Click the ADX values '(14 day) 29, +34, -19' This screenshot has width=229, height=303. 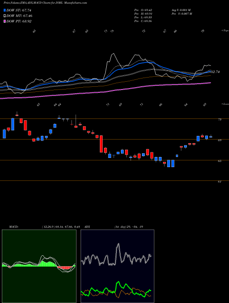point(129,227)
